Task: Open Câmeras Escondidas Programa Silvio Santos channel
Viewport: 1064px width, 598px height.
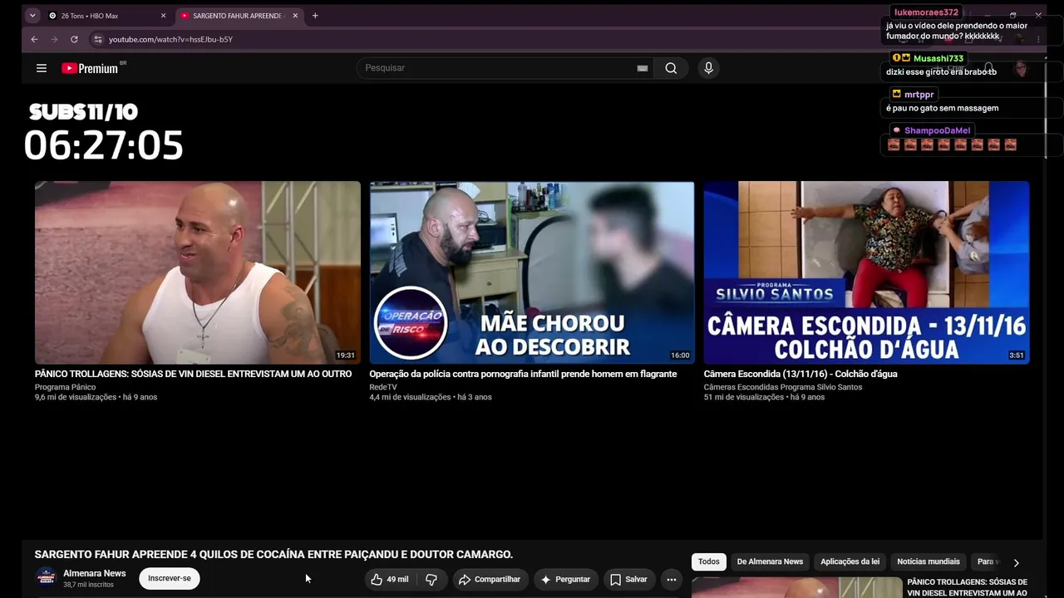Action: click(x=783, y=387)
